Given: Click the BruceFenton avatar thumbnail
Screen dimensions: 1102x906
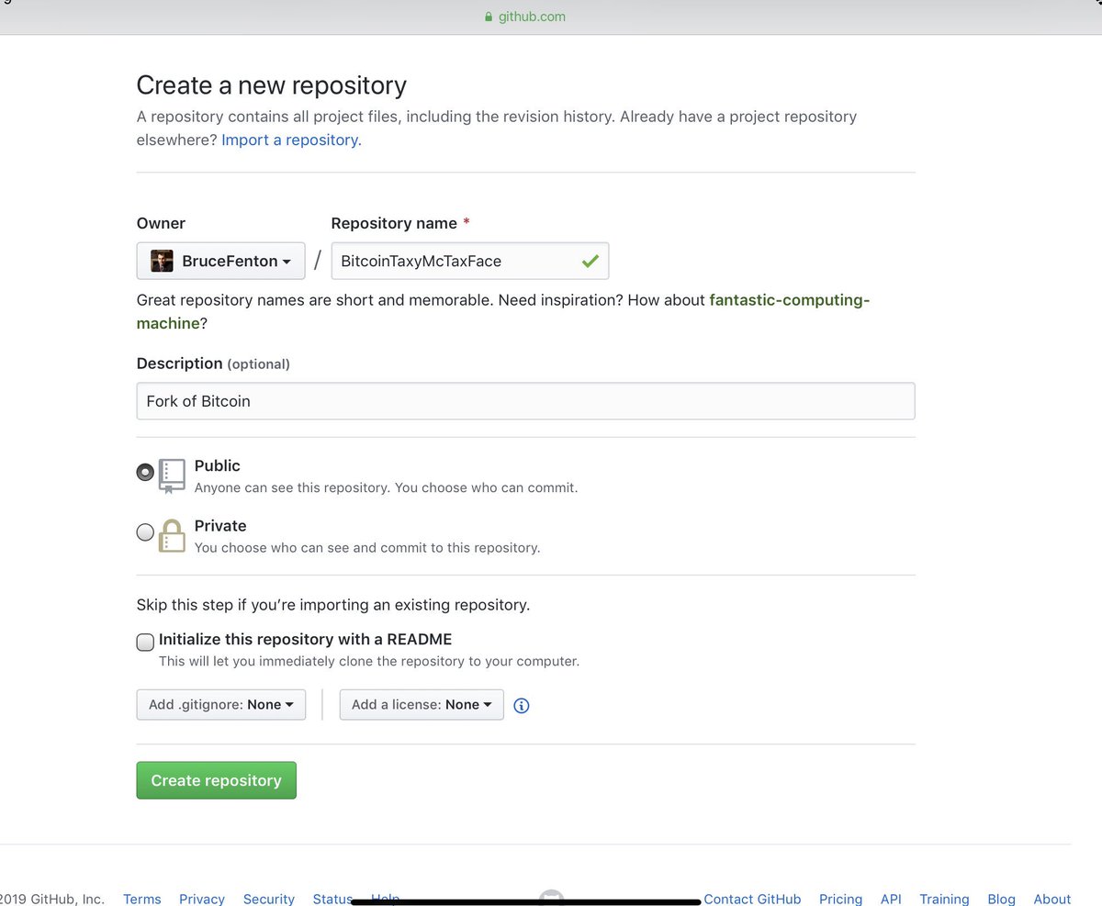Looking at the screenshot, I should tap(163, 261).
